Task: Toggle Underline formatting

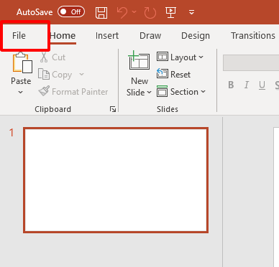Action: coord(262,85)
